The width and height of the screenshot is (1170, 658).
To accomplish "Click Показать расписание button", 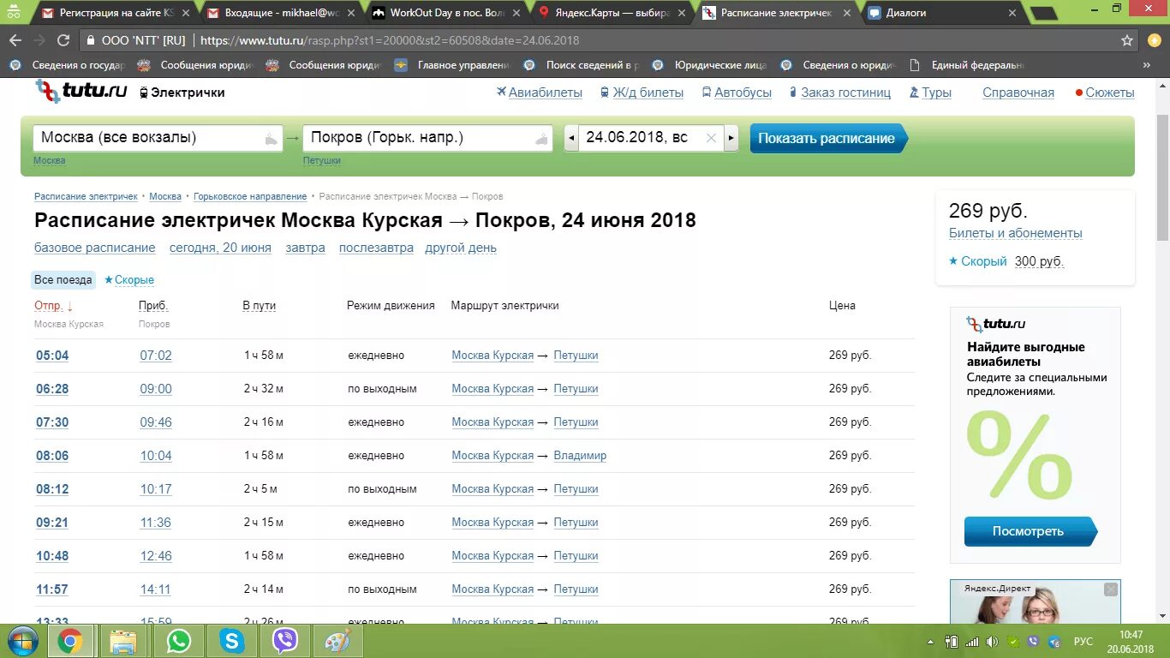I will tap(827, 138).
